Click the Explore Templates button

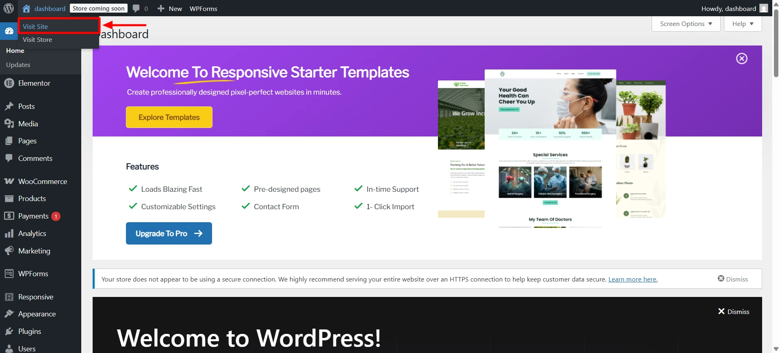pyautogui.click(x=169, y=117)
